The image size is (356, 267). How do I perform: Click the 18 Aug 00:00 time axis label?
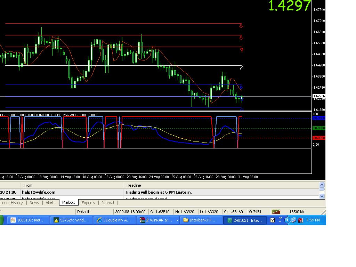(x=92, y=177)
